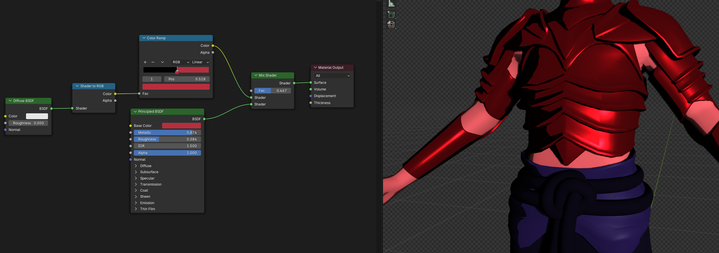
Task: Click the Principled Base Color input socket
Action: coord(131,126)
